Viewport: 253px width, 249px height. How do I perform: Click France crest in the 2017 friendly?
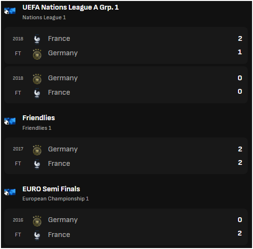click(x=37, y=164)
